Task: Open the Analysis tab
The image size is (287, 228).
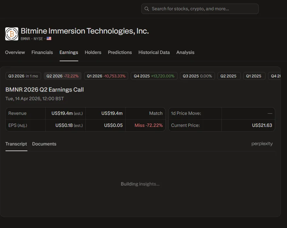Action: pos(185,52)
